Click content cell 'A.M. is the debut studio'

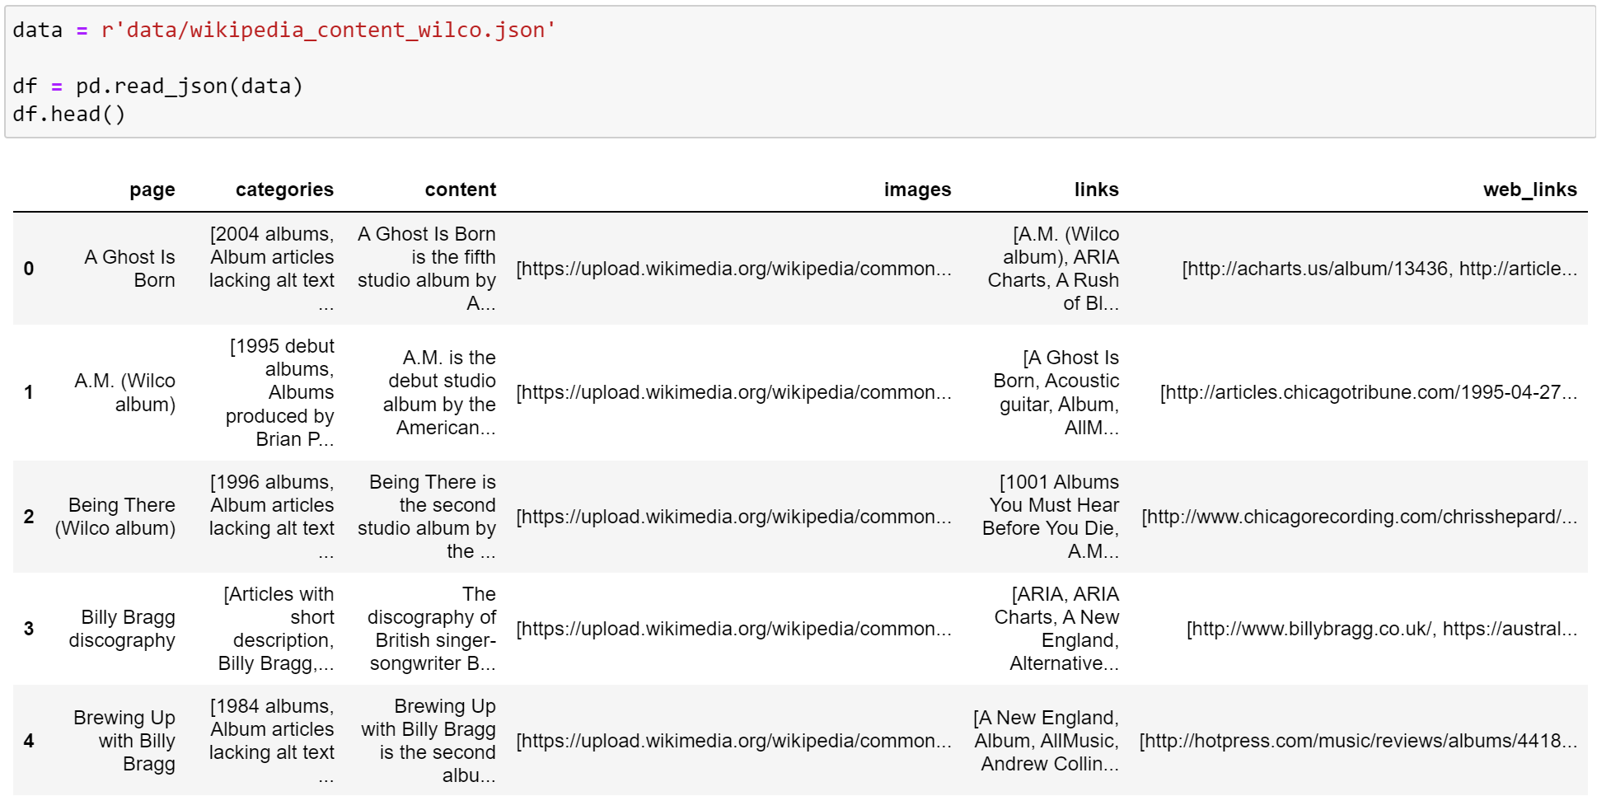pos(439,392)
